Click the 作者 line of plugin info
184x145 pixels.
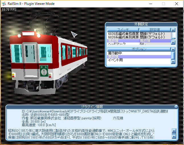click(72, 118)
